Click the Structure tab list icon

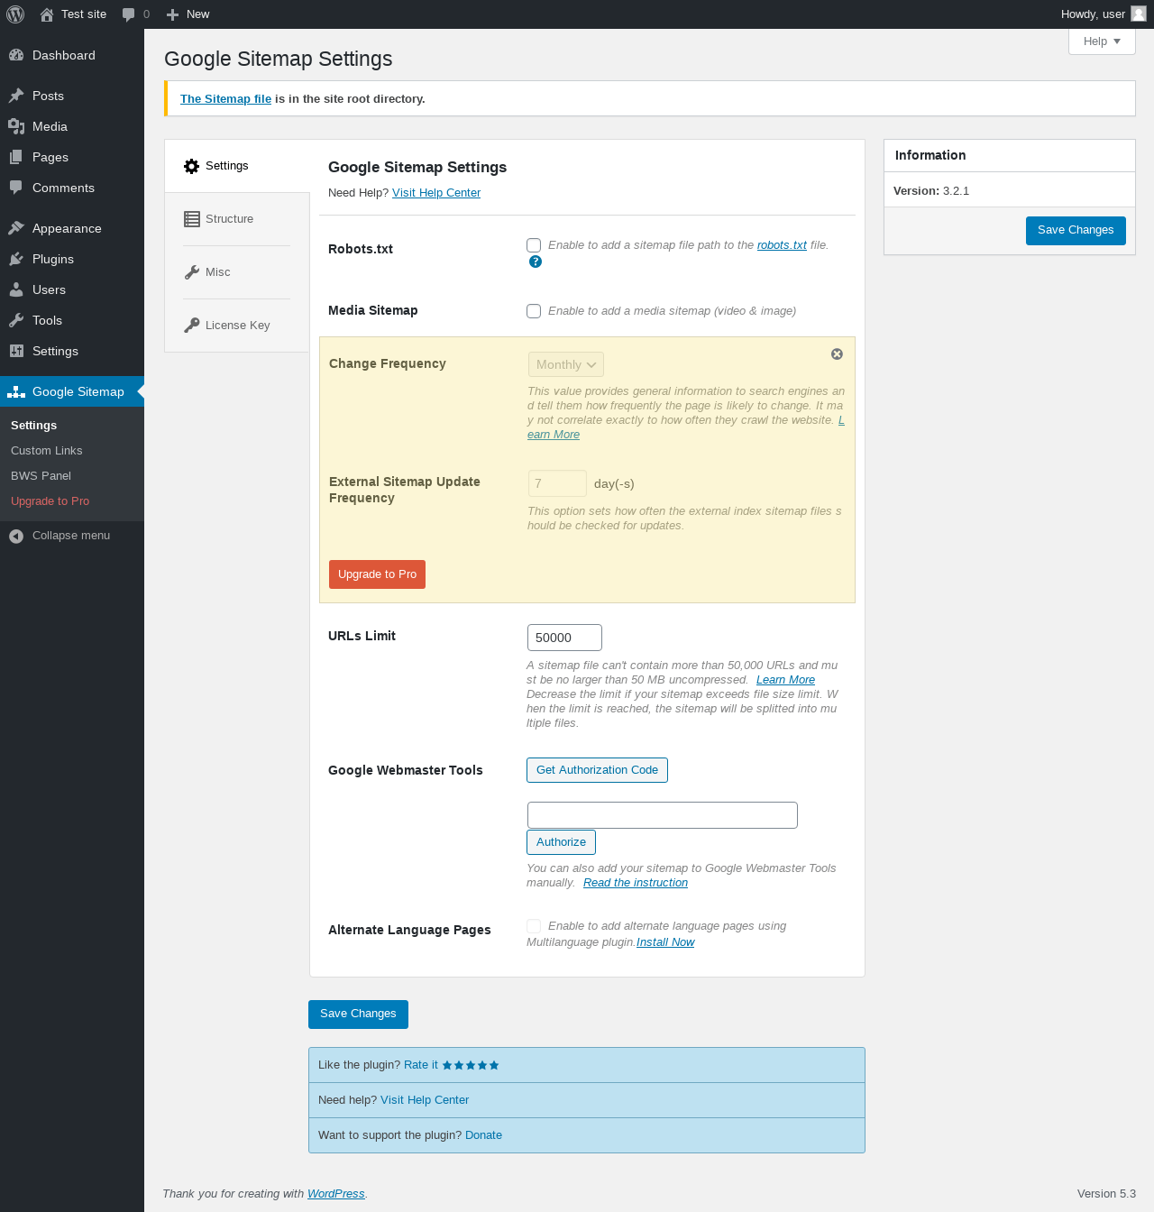coord(192,219)
